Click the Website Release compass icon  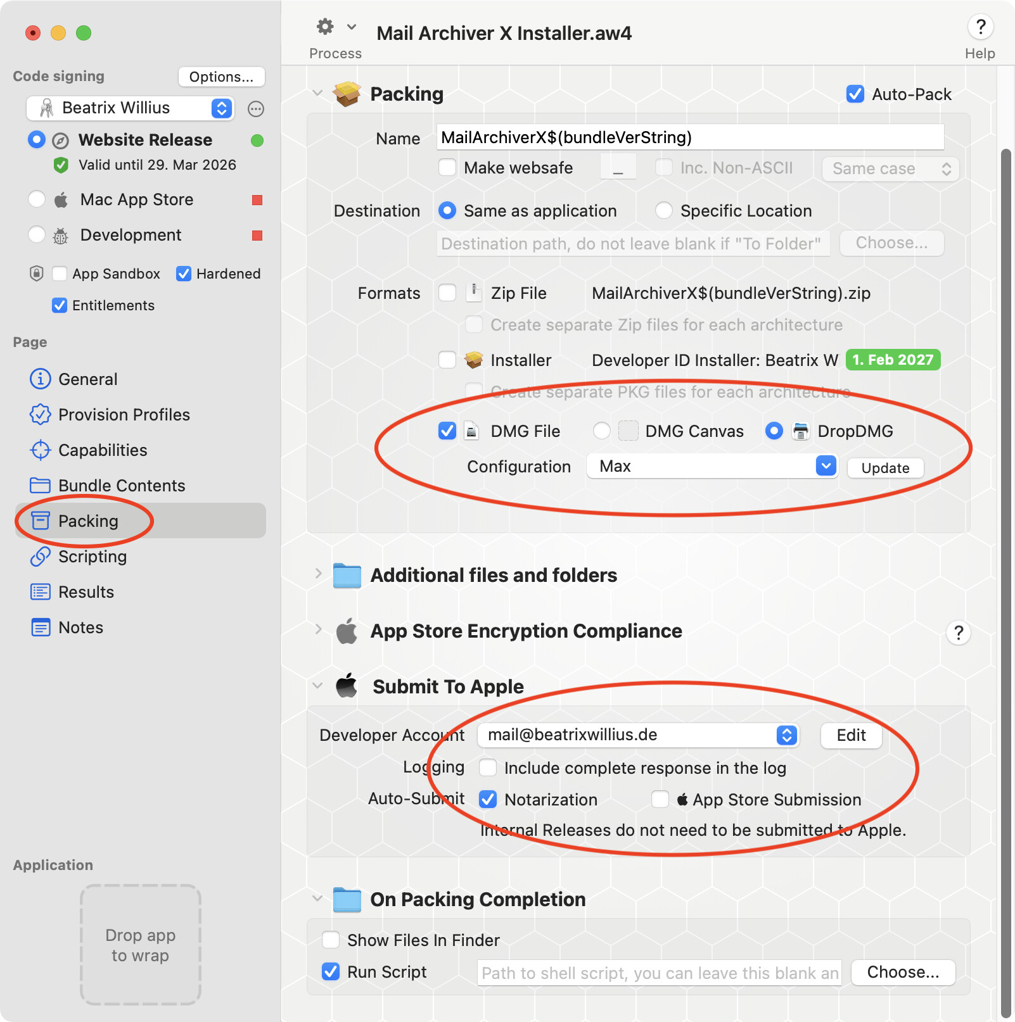[60, 141]
